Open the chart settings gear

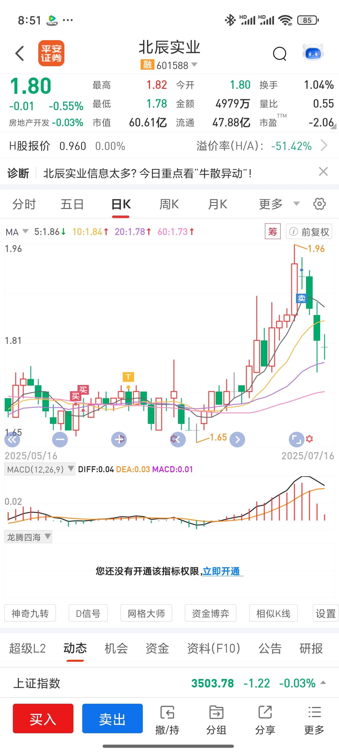(320, 204)
